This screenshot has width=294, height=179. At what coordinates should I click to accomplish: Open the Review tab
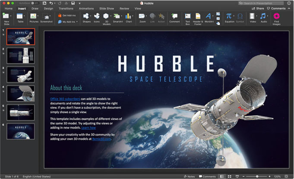click(x=124, y=9)
